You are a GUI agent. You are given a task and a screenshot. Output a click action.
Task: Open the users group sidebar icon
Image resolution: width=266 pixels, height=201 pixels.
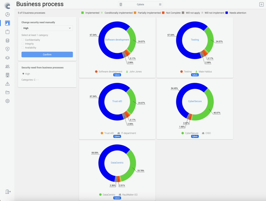click(x=8, y=66)
